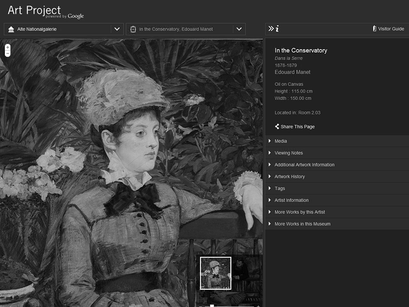Viewport: 409px width, 307px height.
Task: Click the artist name Edouard Manet
Action: click(292, 72)
